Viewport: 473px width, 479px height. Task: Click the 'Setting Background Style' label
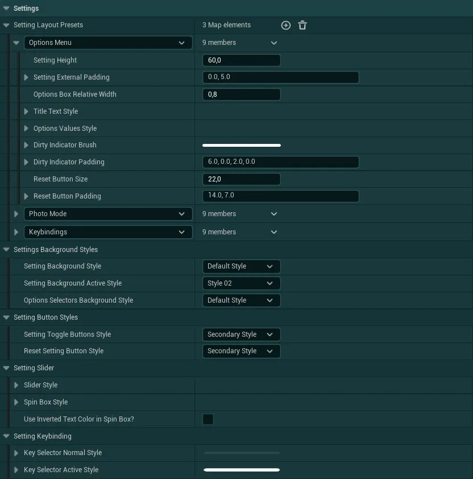coord(63,266)
